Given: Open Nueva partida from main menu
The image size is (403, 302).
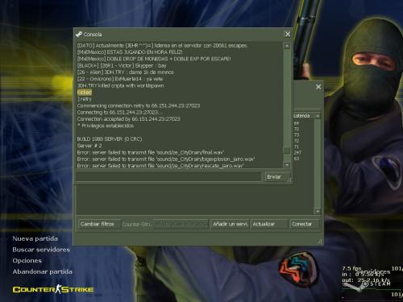Looking at the screenshot, I should tap(35, 238).
